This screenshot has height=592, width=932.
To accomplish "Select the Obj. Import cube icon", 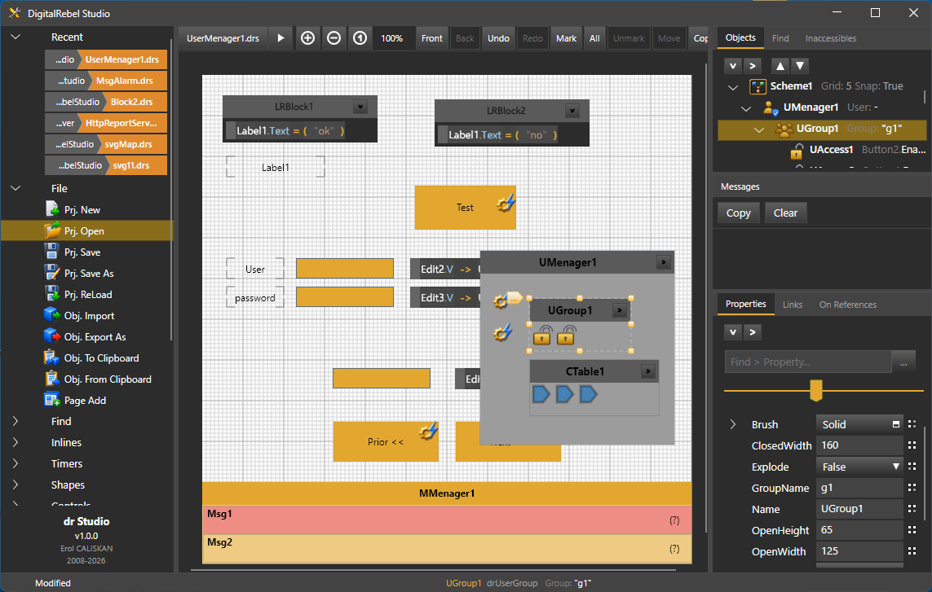I will pyautogui.click(x=52, y=315).
